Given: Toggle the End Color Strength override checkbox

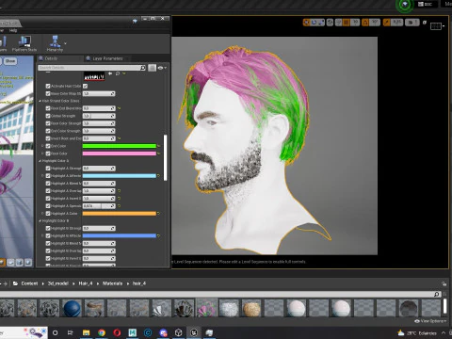Looking at the screenshot, I should tap(48, 131).
